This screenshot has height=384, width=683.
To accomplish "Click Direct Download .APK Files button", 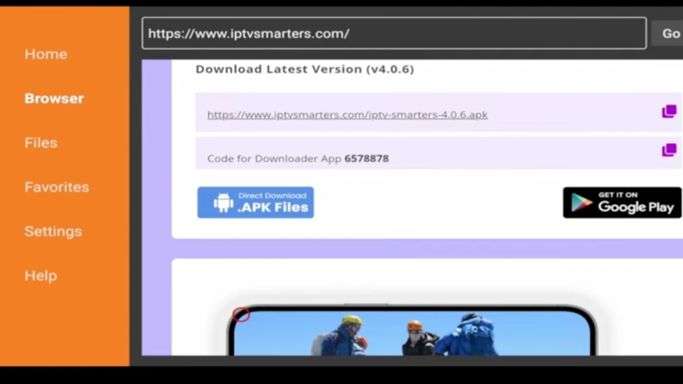I will tap(256, 202).
